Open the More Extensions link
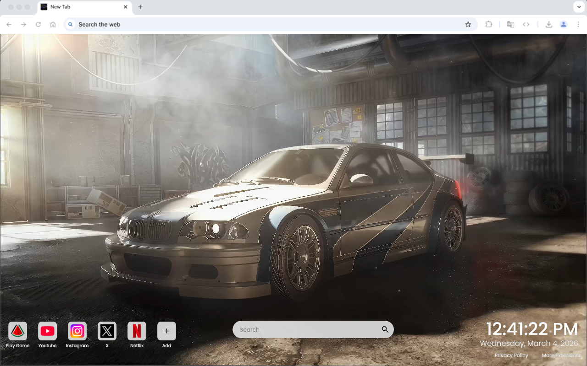 561,355
